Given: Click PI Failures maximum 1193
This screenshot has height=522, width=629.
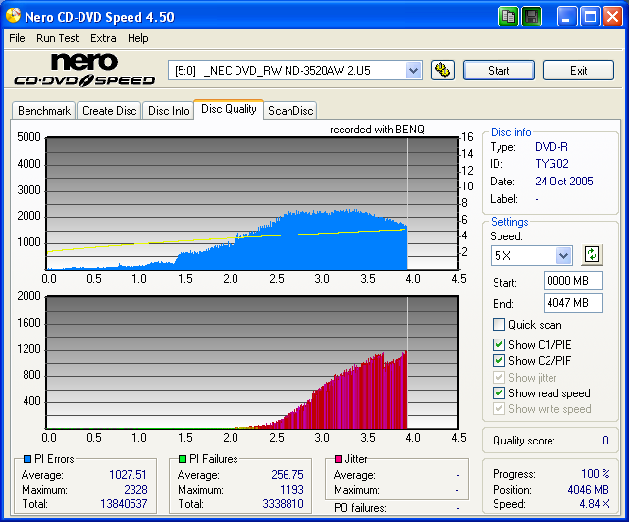Looking at the screenshot, I should coord(291,490).
